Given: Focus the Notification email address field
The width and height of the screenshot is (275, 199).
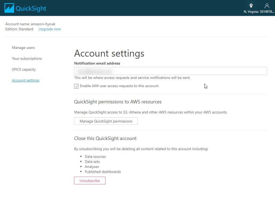Looking at the screenshot, I should click(x=171, y=71).
